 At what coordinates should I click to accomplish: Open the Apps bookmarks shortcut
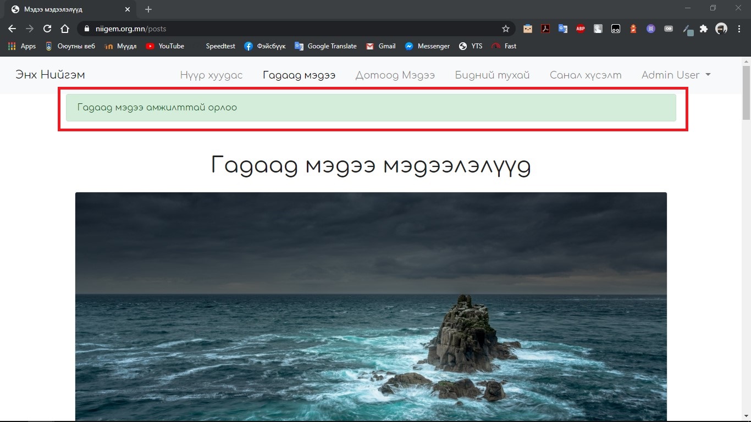click(22, 46)
